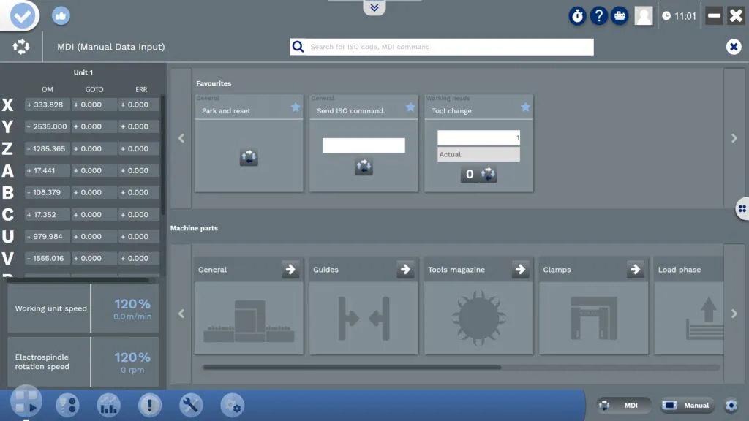Screen dimensions: 749x421
Task: Toggle the Tool change favourite star
Action: point(525,107)
